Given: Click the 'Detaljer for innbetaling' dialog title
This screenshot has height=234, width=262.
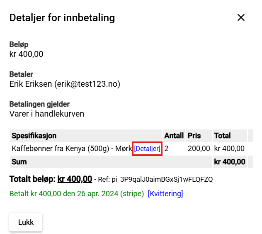Looking at the screenshot, I should (62, 17).
